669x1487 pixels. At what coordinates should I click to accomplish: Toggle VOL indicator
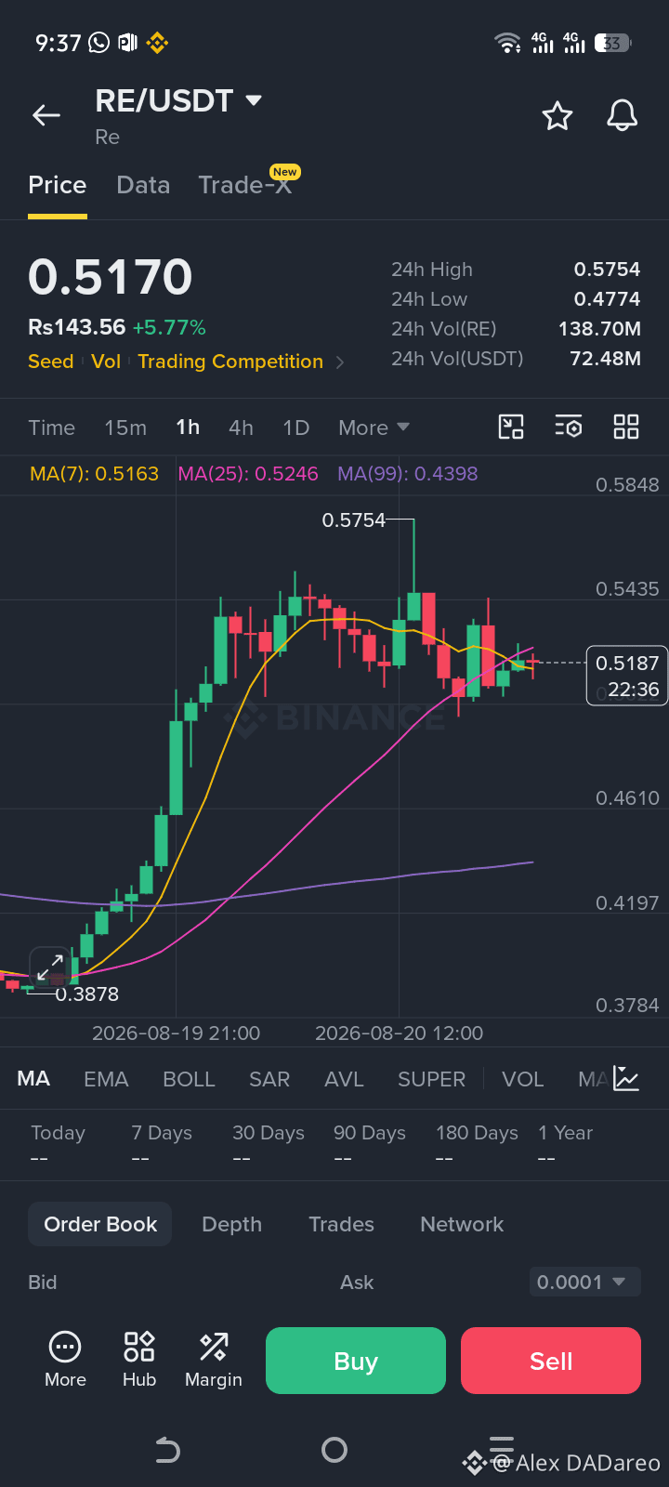coord(522,1079)
